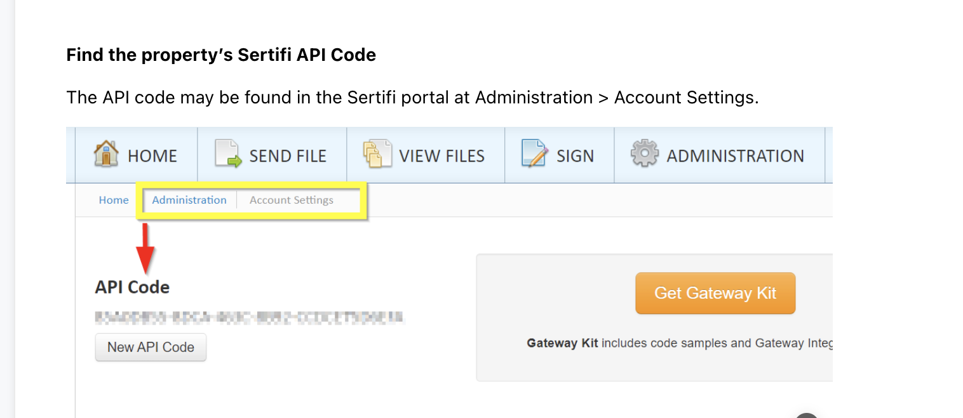
Task: Select the SIGN menu label
Action: point(575,156)
